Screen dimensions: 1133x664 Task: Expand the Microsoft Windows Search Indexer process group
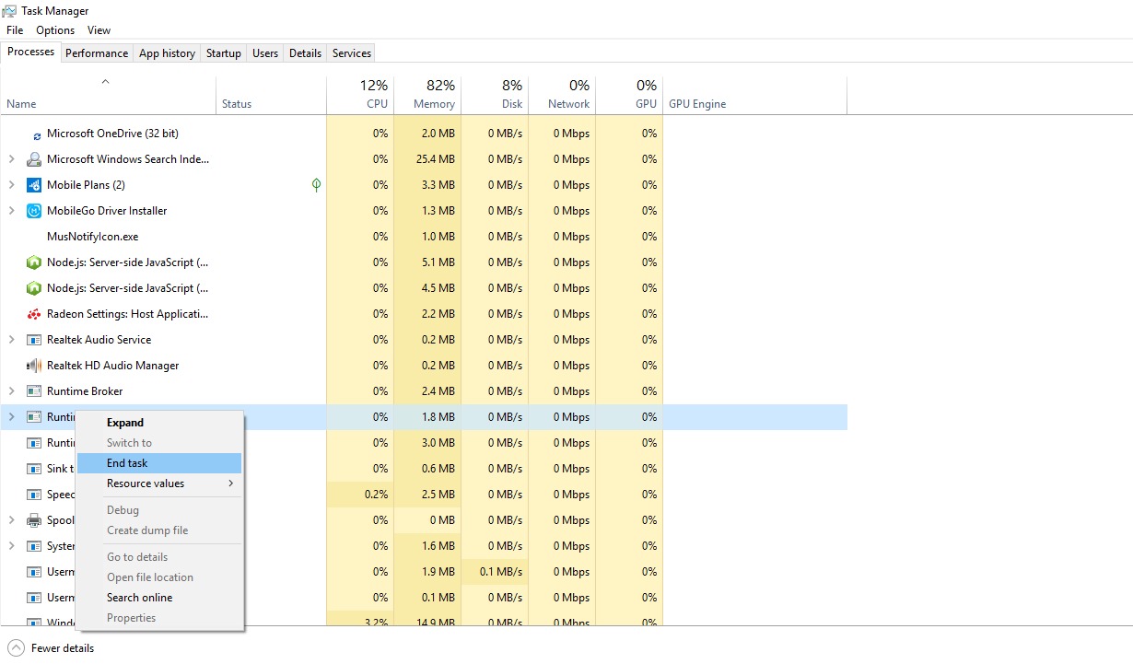(11, 159)
